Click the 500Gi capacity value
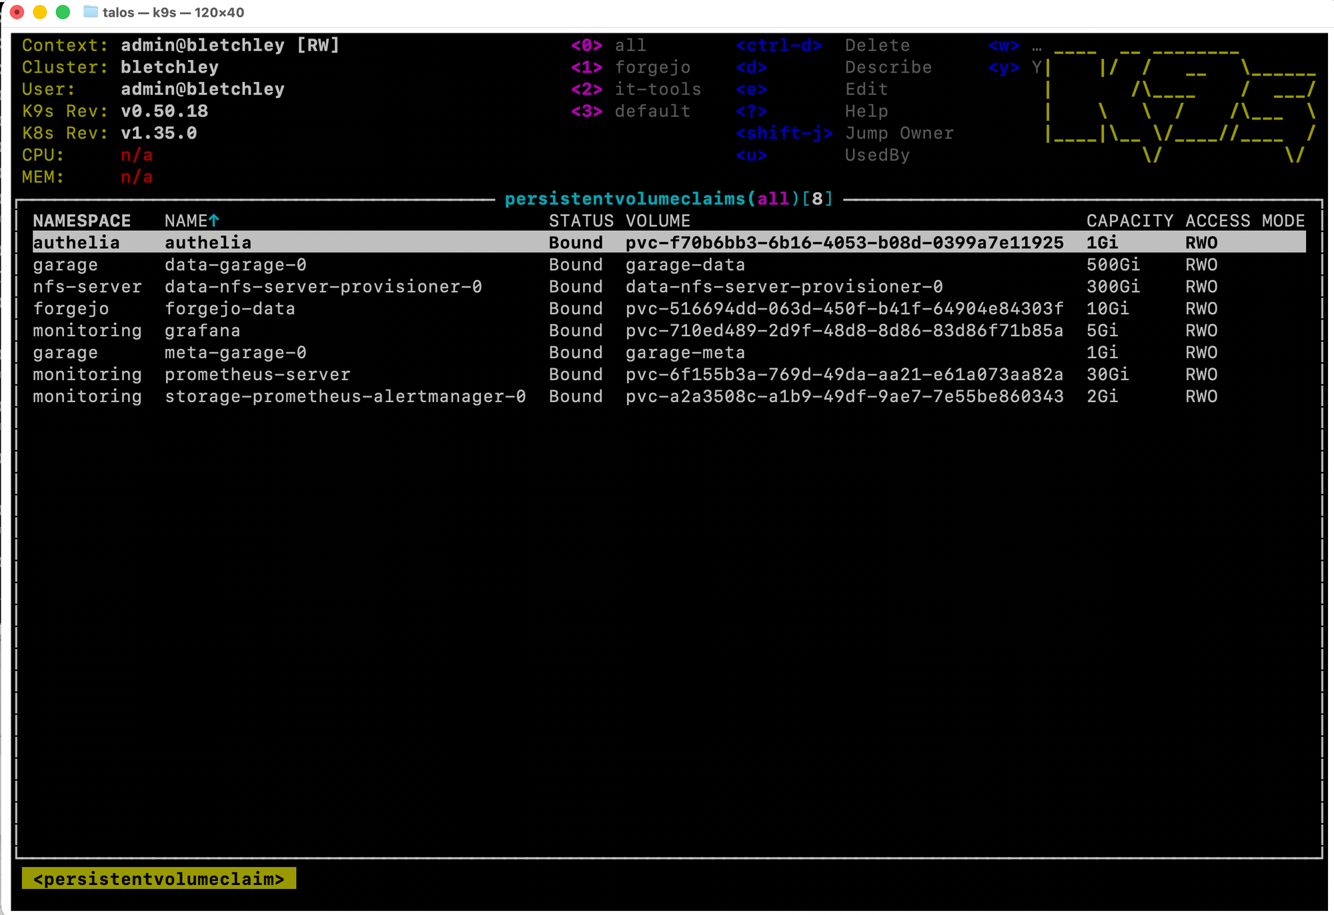The image size is (1334, 915). click(1113, 265)
